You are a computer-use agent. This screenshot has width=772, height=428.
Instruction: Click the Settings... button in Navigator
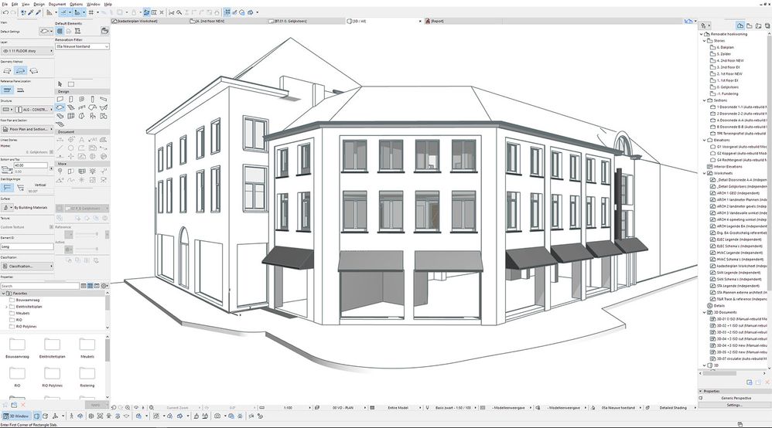(x=734, y=405)
